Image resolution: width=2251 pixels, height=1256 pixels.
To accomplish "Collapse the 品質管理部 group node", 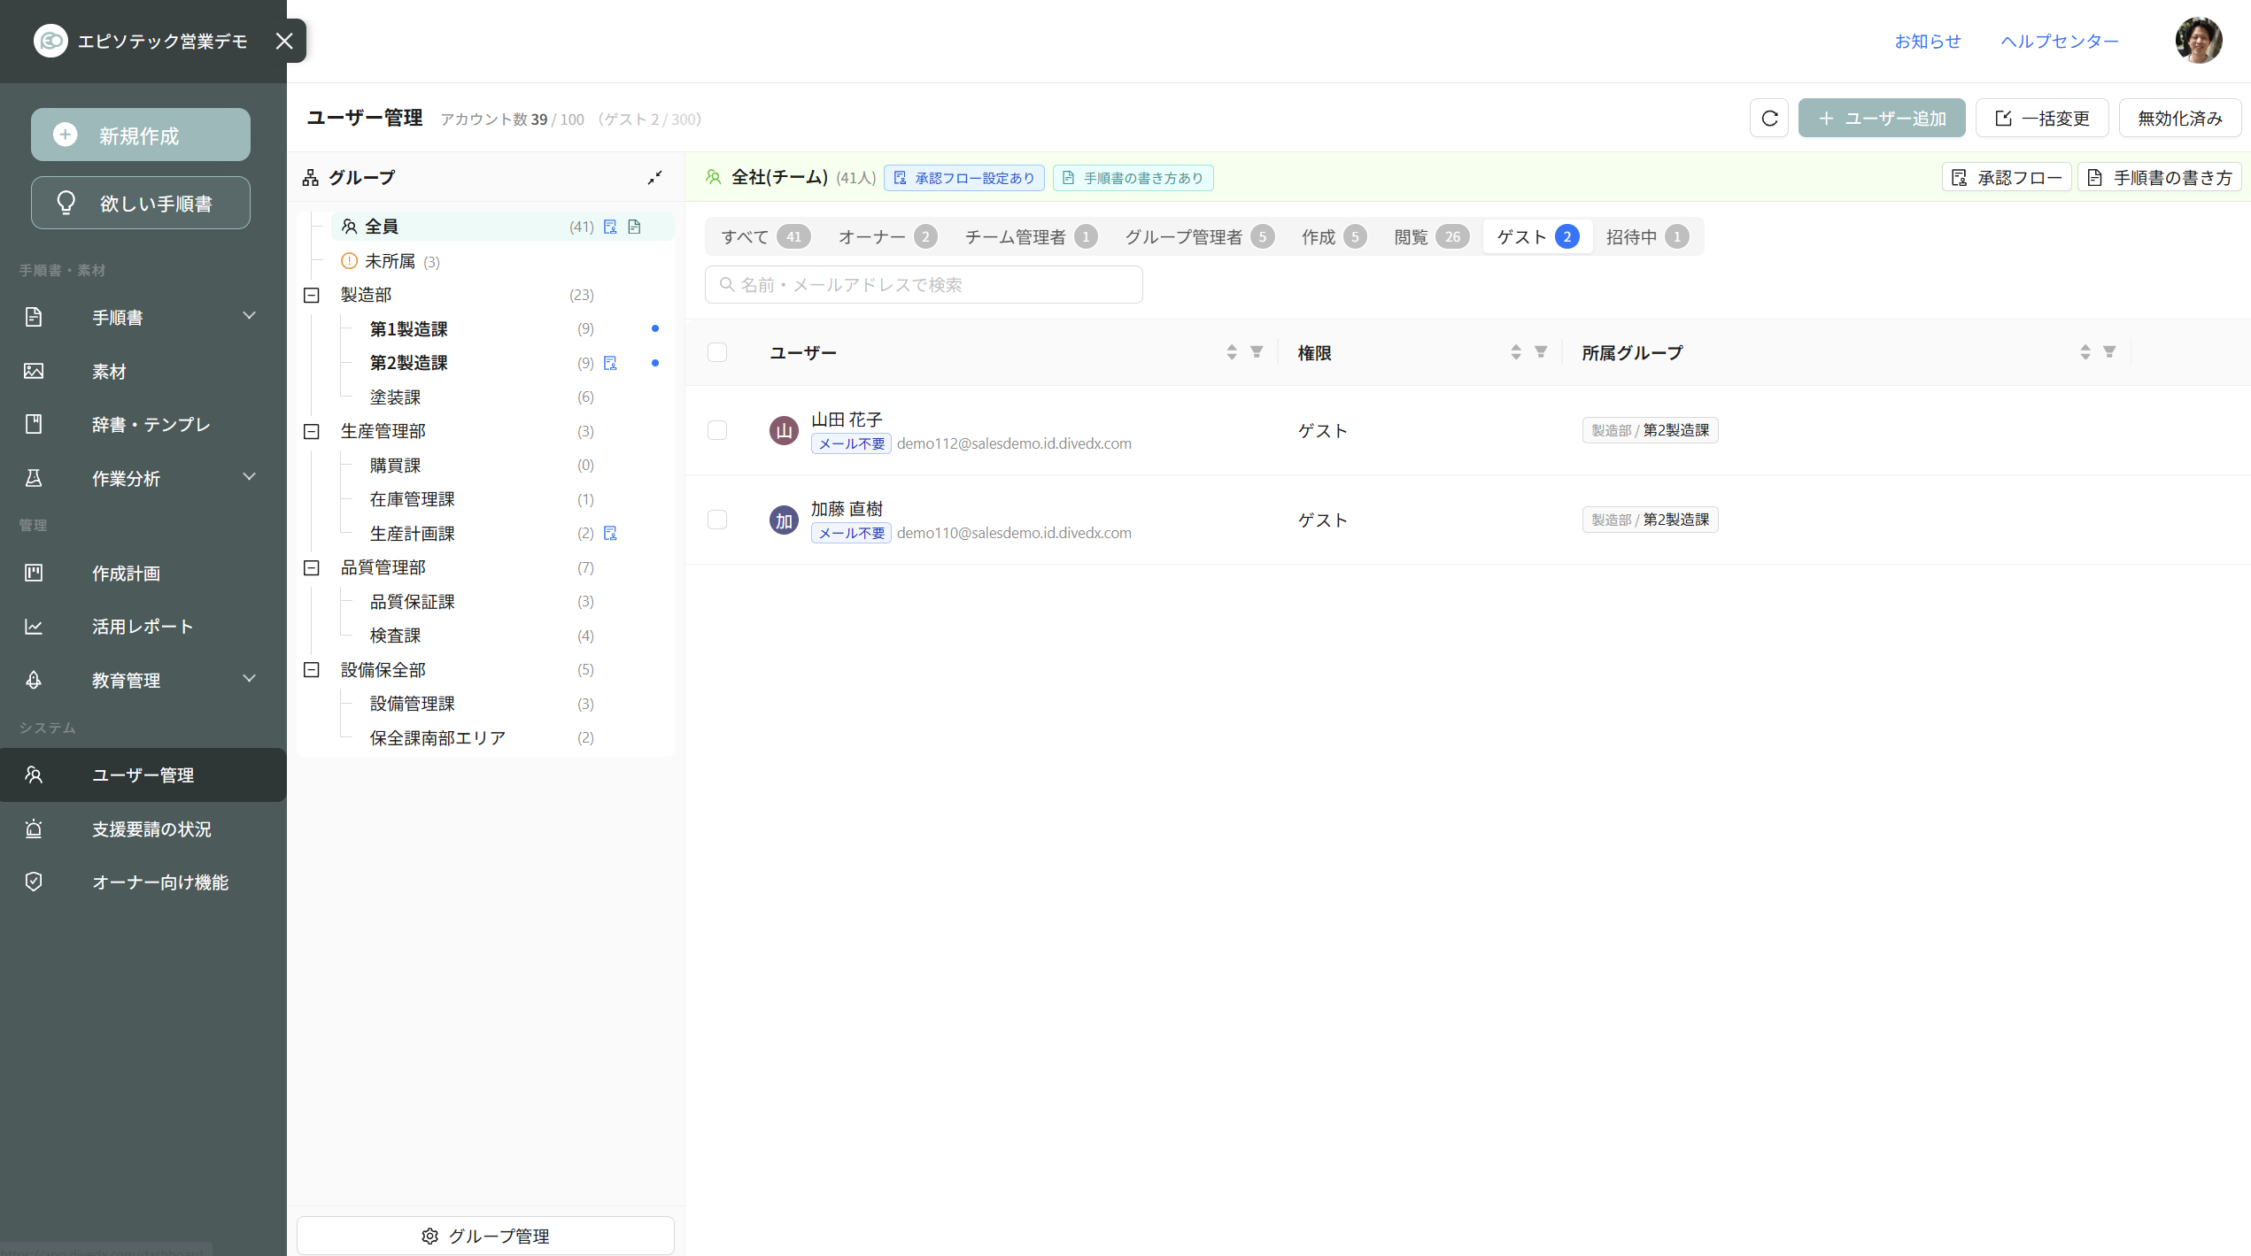I will [312, 567].
